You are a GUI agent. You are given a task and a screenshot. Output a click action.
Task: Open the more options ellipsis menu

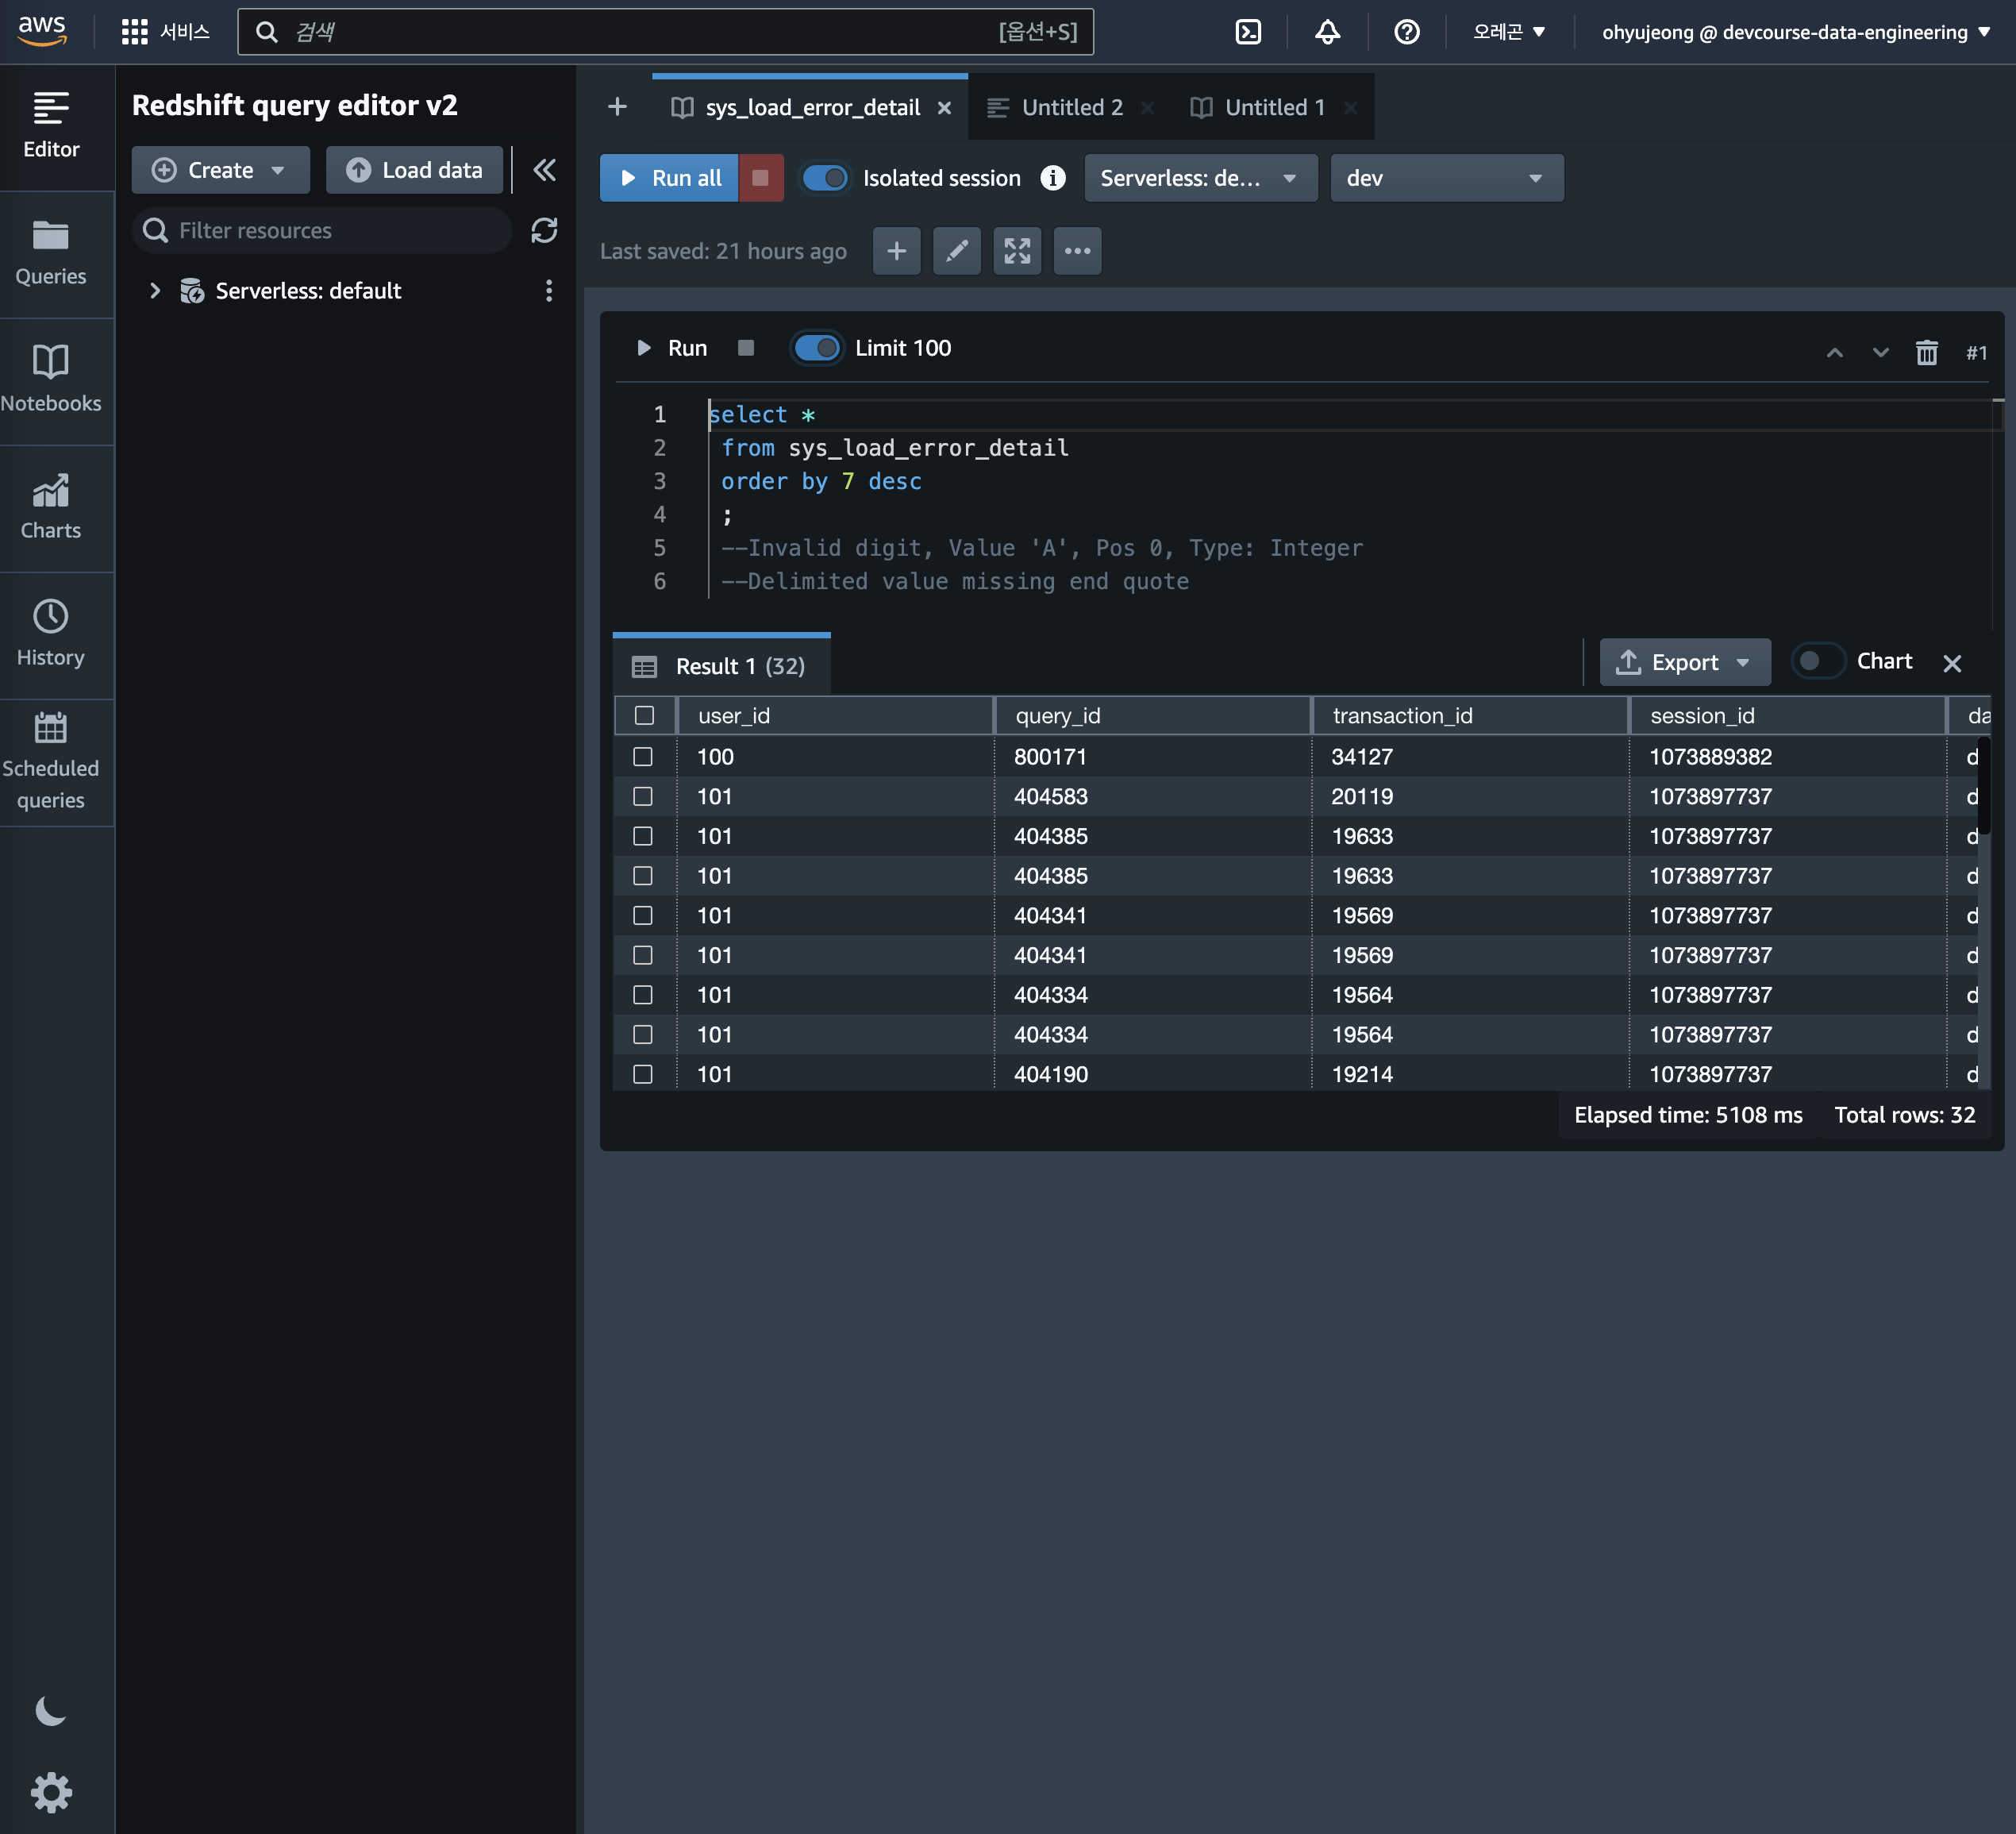(1077, 250)
